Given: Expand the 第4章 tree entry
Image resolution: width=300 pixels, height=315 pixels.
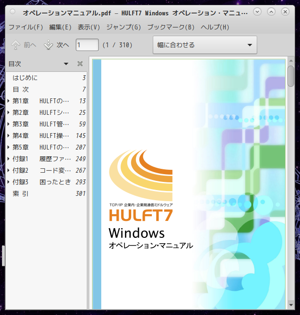Looking at the screenshot, I should coord(8,136).
